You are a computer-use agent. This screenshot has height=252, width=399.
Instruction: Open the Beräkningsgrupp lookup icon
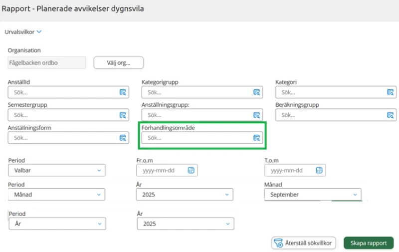tap(391, 115)
